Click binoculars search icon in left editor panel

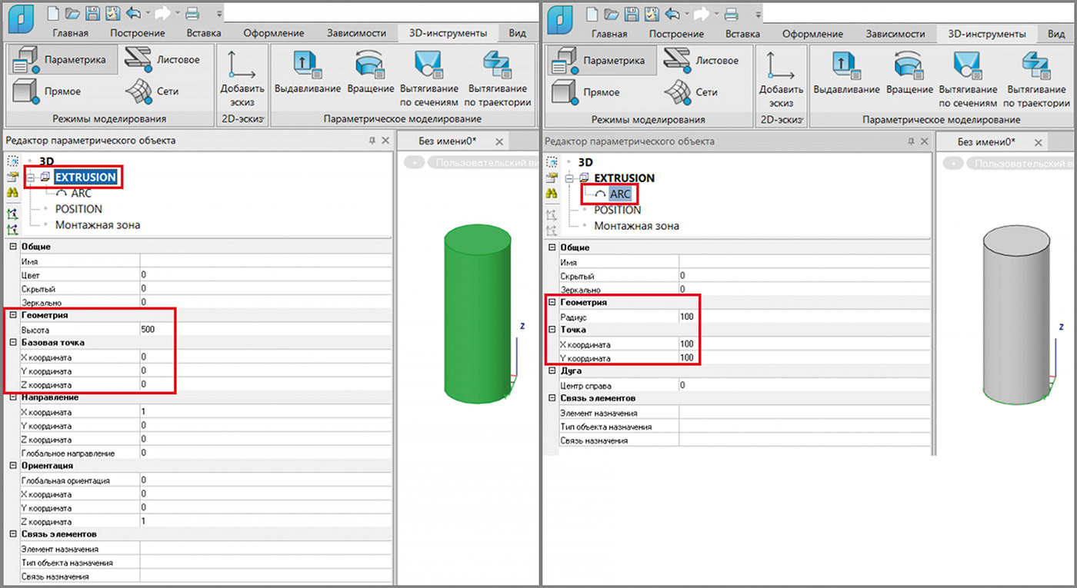click(x=12, y=194)
